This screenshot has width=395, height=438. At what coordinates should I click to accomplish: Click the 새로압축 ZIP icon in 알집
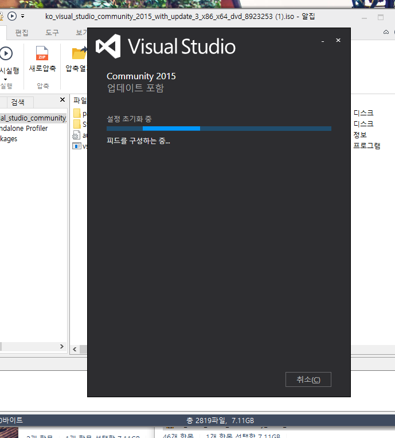point(42,53)
